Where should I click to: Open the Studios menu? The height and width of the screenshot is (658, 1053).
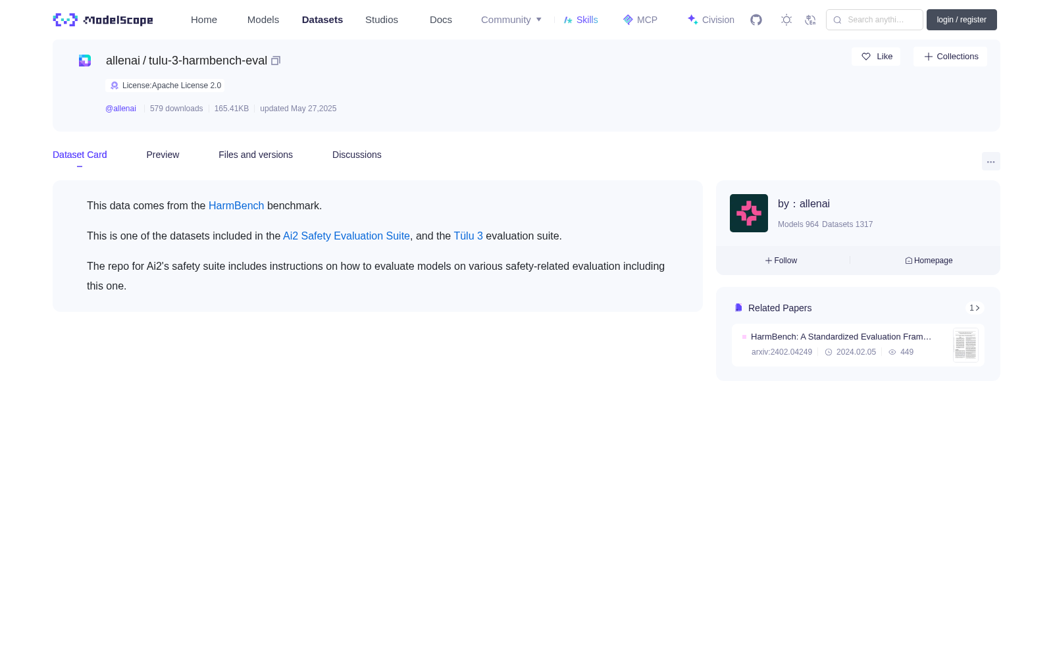click(x=382, y=20)
